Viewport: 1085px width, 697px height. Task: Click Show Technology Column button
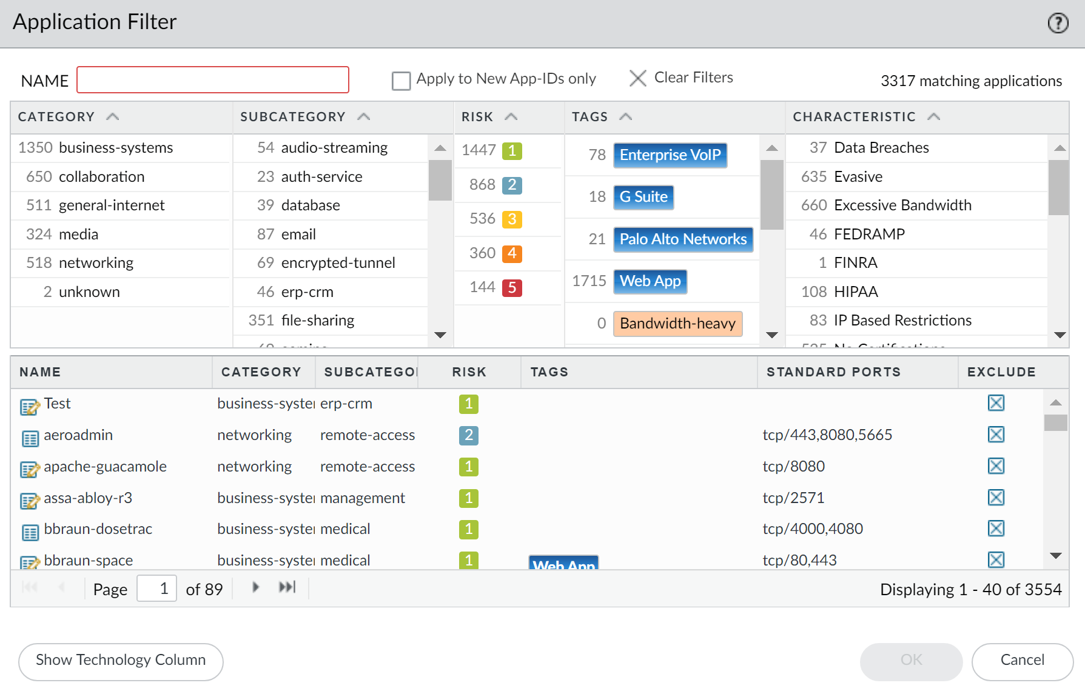coord(121,661)
